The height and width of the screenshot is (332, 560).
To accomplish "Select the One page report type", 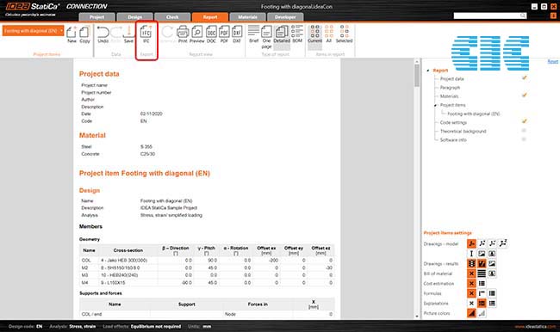I will pyautogui.click(x=266, y=37).
